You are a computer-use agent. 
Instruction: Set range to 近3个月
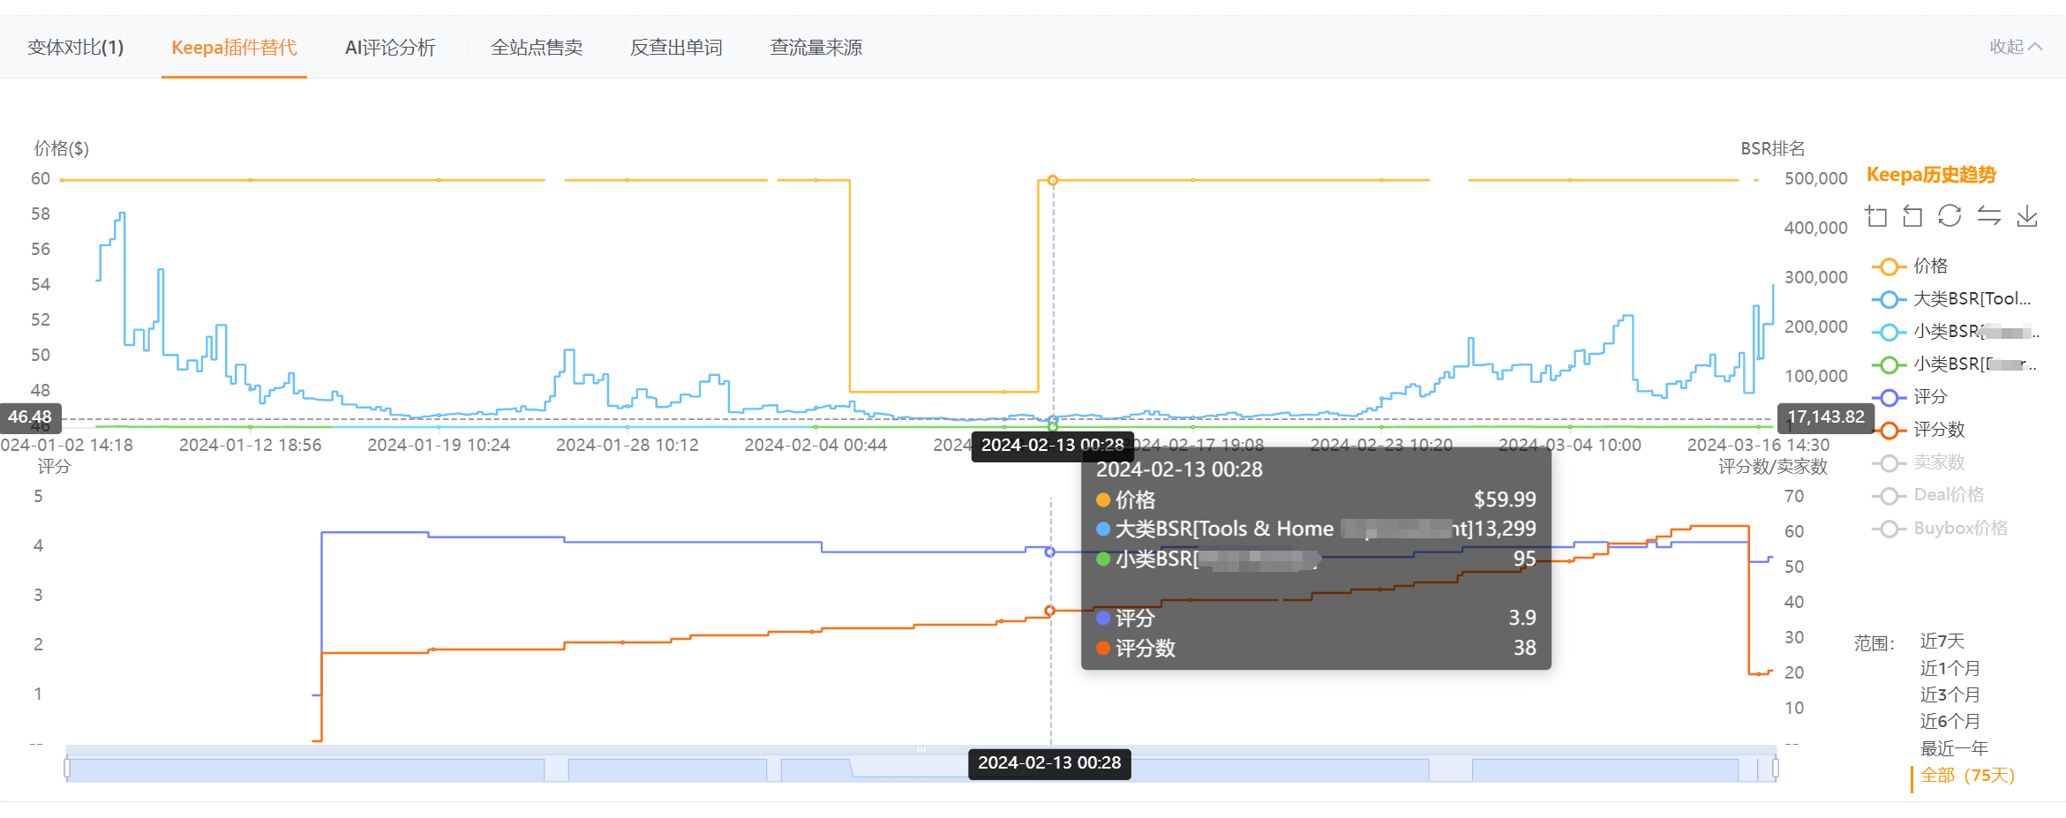[x=1950, y=695]
